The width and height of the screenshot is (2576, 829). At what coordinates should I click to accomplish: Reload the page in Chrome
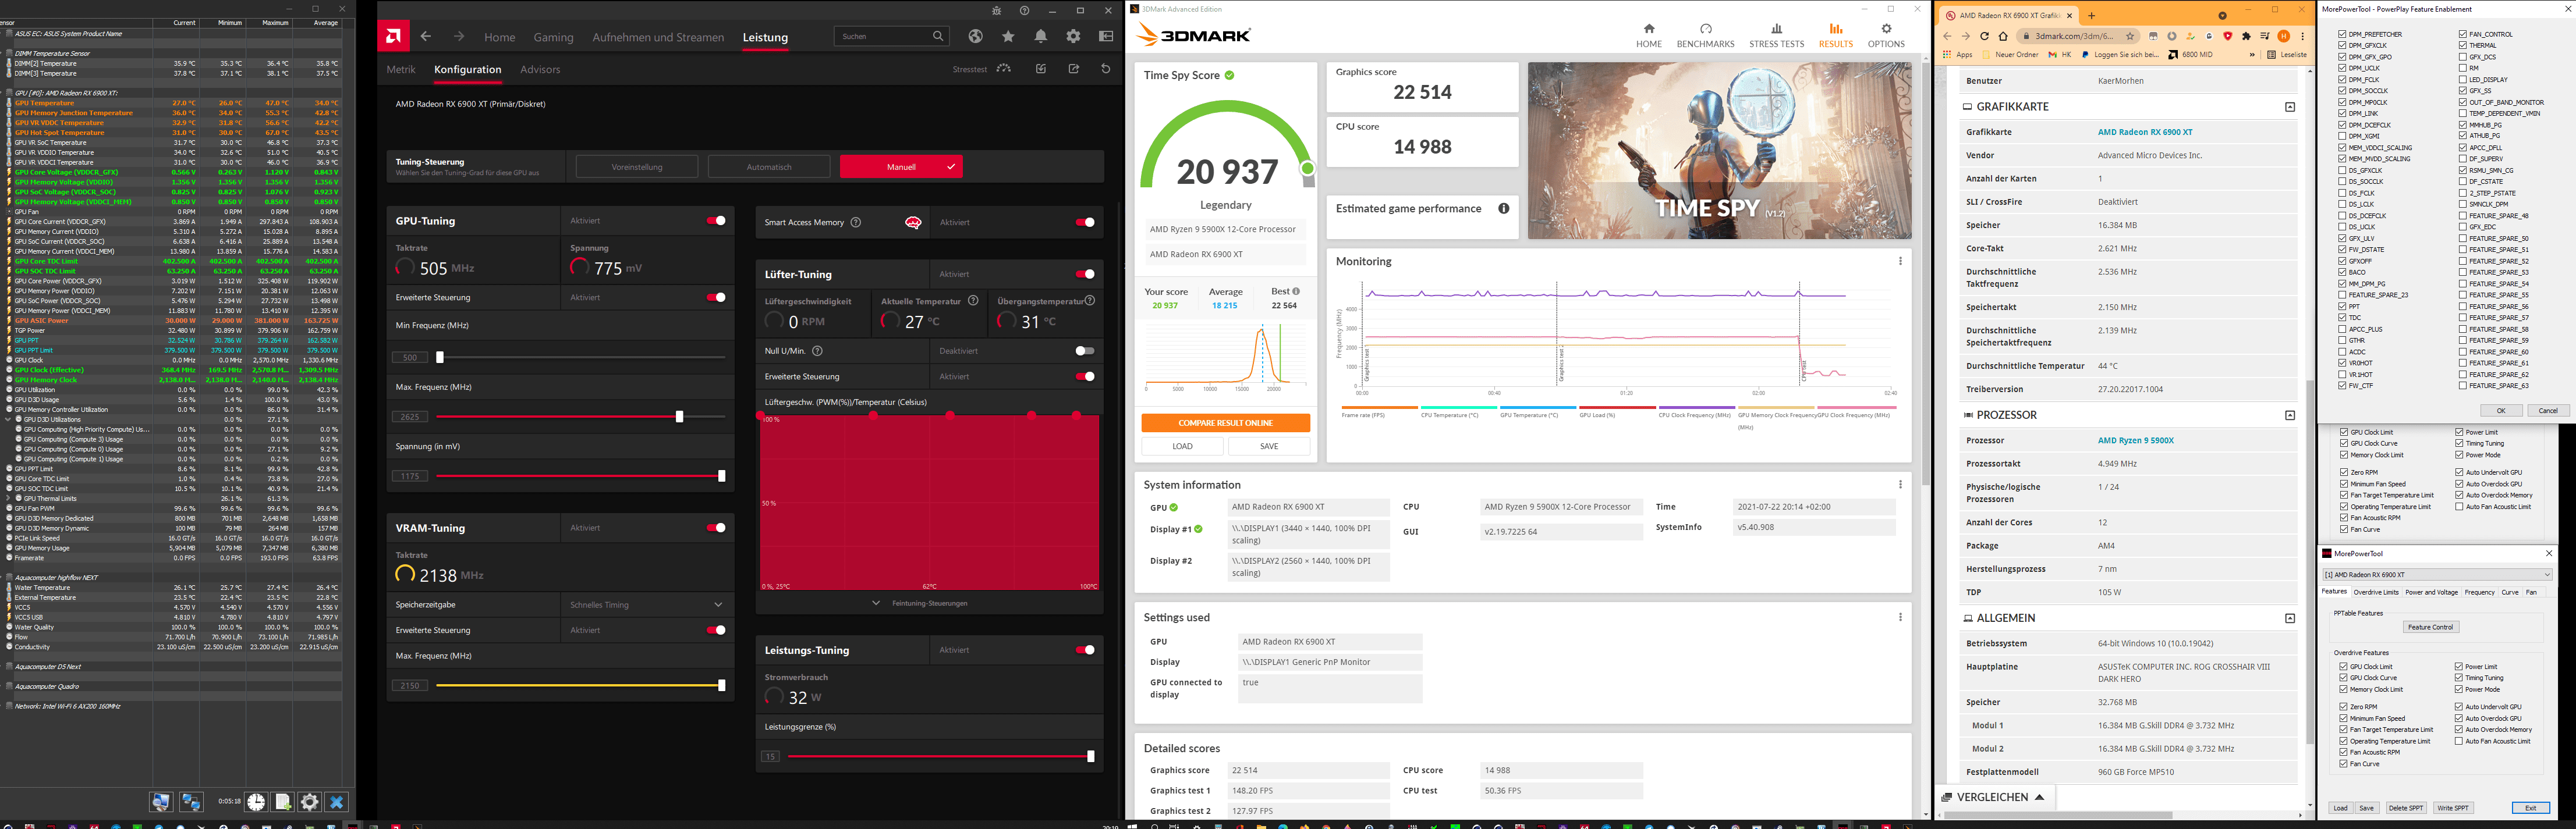click(1984, 36)
